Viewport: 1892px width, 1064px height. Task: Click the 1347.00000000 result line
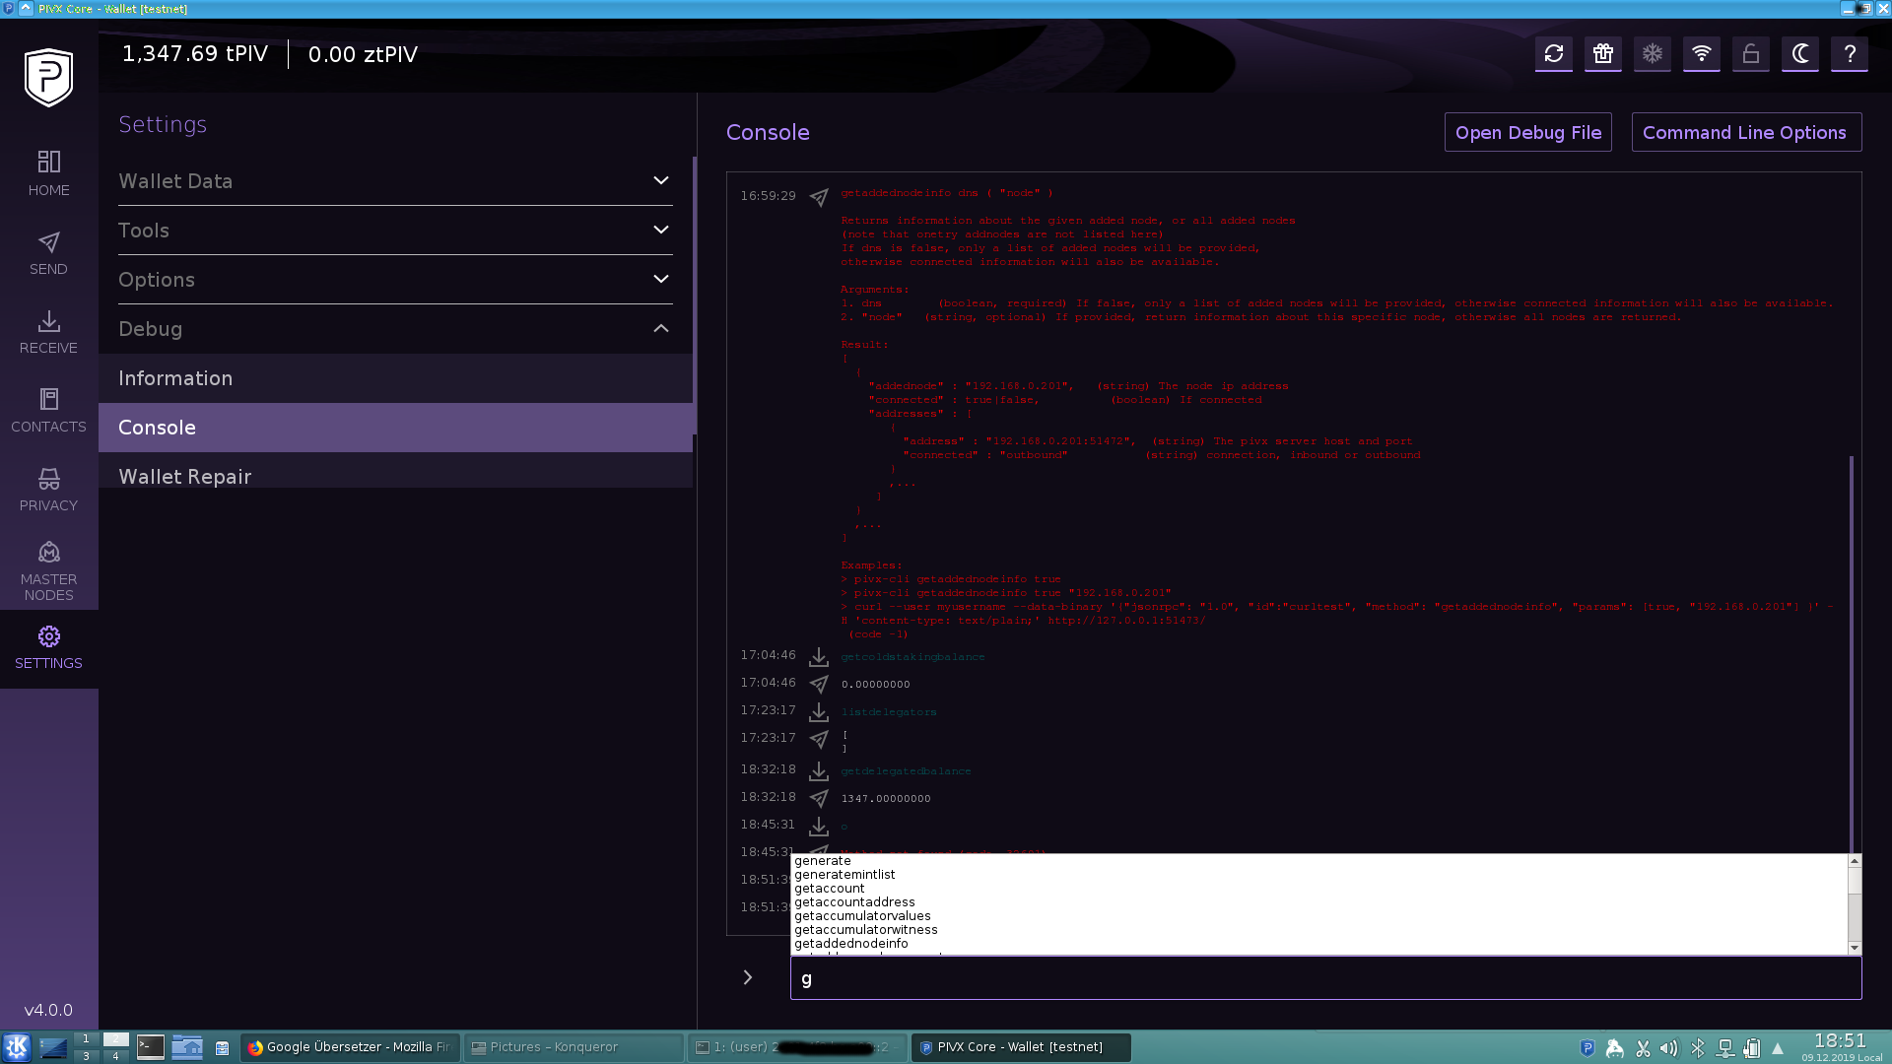pos(886,799)
